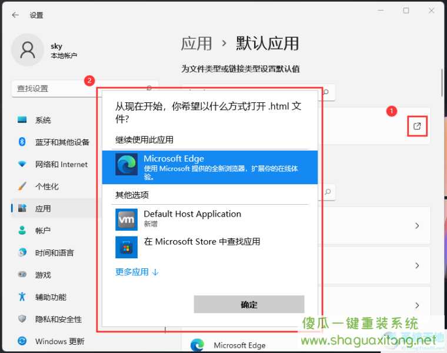Minimize the Settings window
The height and width of the screenshot is (353, 447).
tap(381, 11)
